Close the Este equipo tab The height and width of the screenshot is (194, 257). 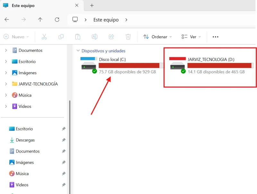point(77,5)
